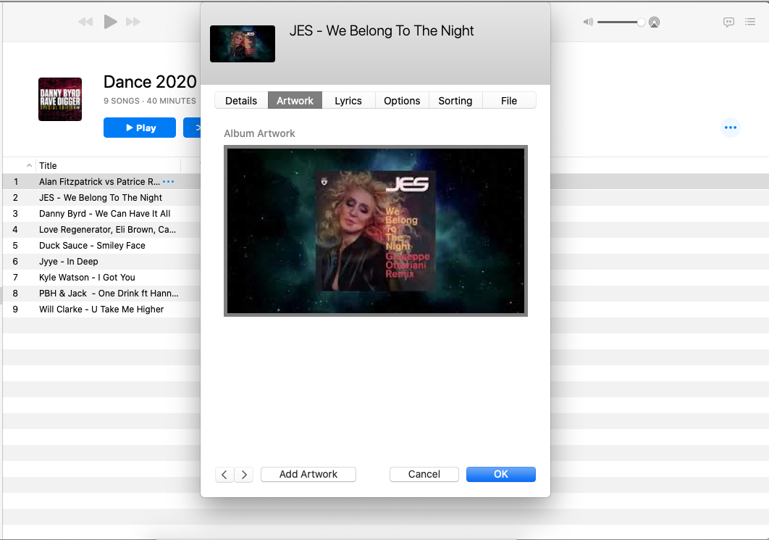Select the large album artwork image

tap(376, 230)
